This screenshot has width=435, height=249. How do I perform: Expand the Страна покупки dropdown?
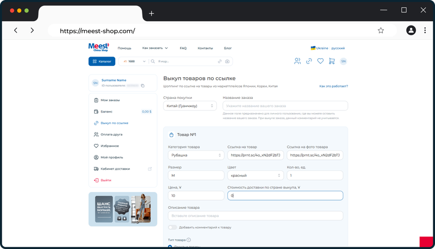(190, 106)
